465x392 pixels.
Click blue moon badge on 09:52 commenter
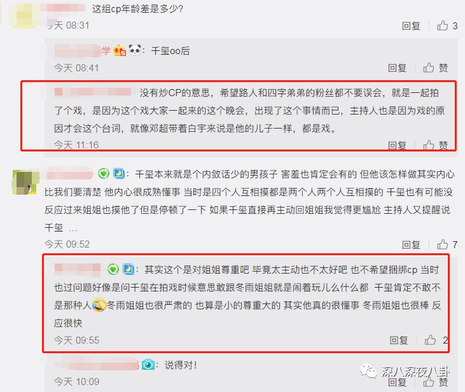point(118,174)
